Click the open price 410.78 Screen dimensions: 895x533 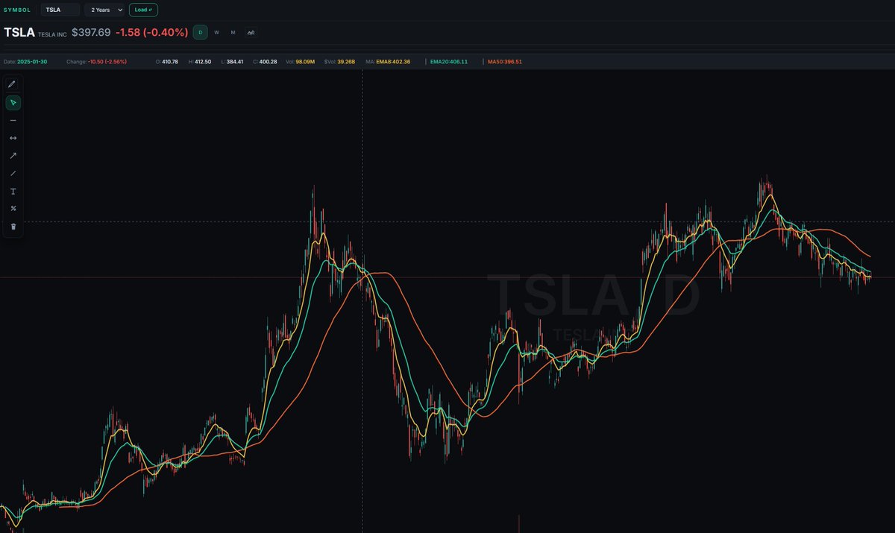coord(169,61)
